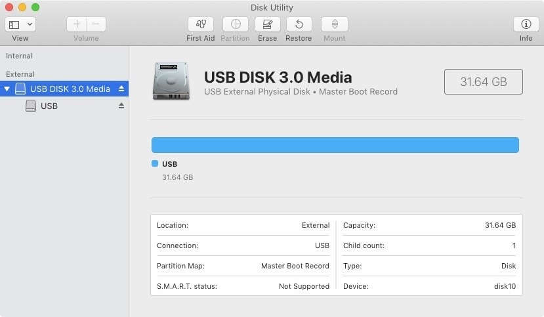Click the Mount toolbar icon
The width and height of the screenshot is (544, 317).
coord(334,24)
